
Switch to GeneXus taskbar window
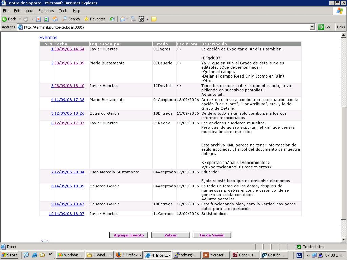(245, 255)
